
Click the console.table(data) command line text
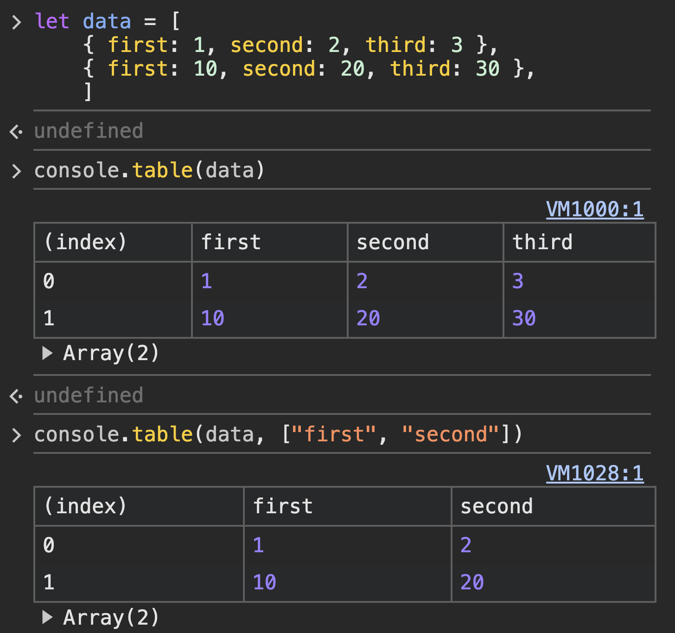(x=149, y=170)
